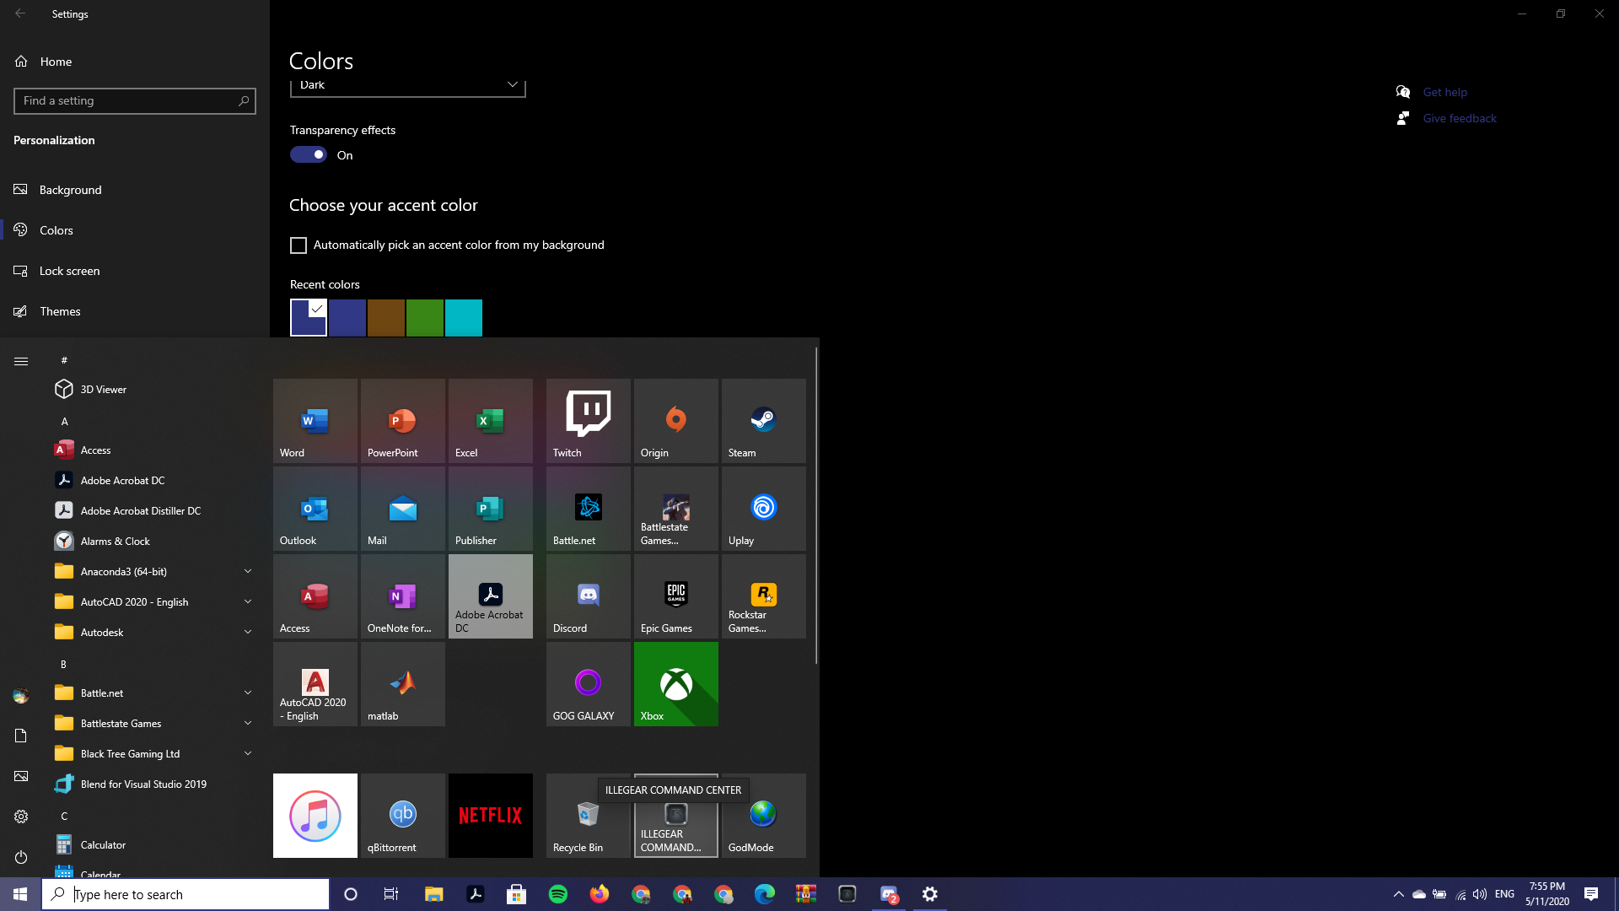Screen dimensions: 1619x911
Task: Open Firefox from the taskbar
Action: pyautogui.click(x=600, y=894)
